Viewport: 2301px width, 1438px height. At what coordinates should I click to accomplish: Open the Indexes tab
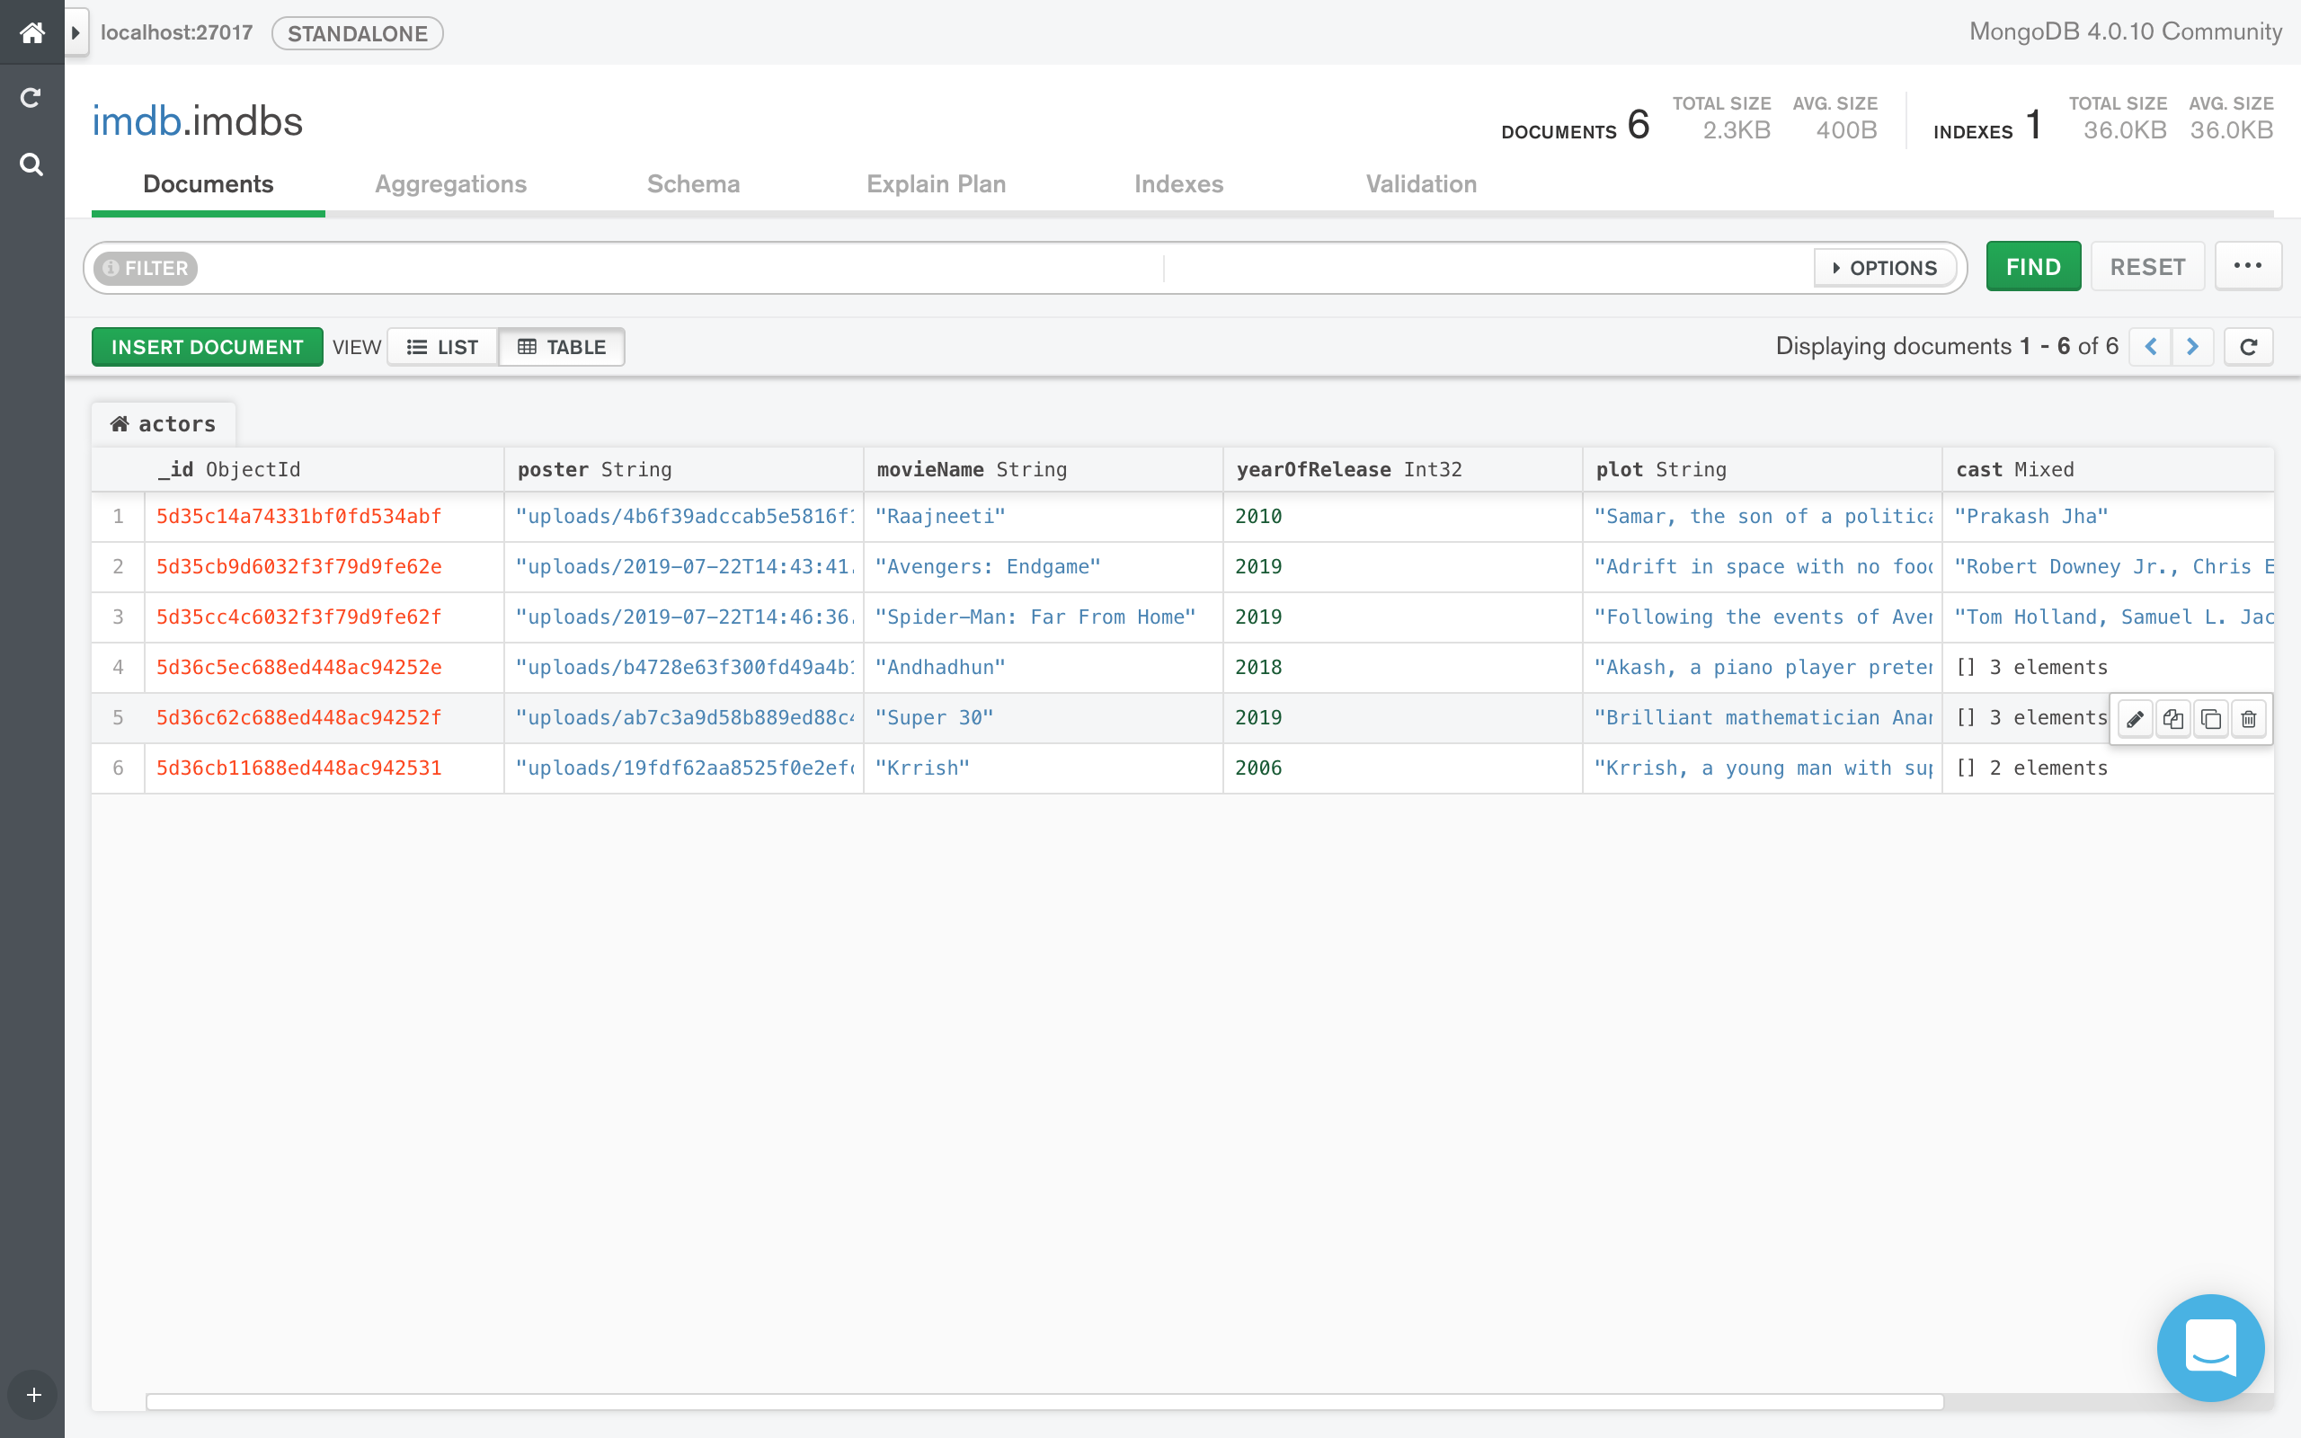(x=1179, y=183)
